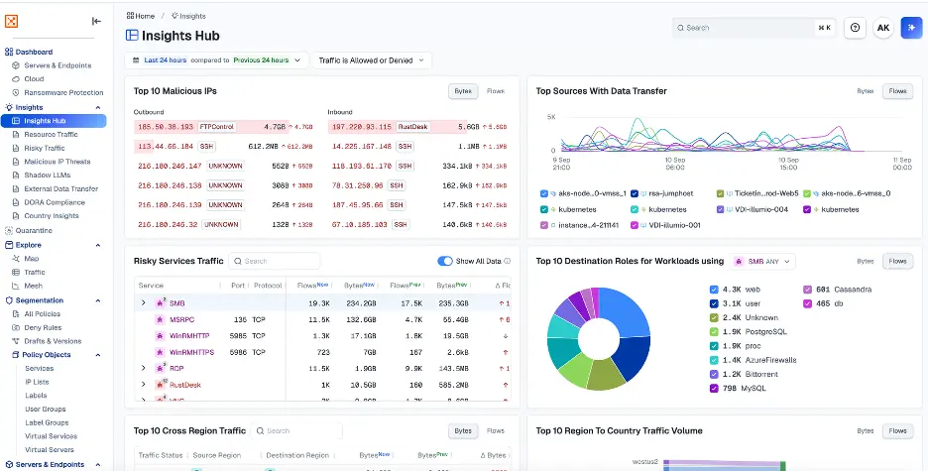Uncheck the VDI-illumio-001 legend checkbox

click(635, 226)
